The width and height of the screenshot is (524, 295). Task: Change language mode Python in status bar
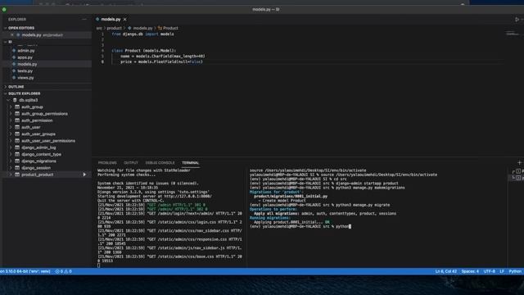point(515,271)
